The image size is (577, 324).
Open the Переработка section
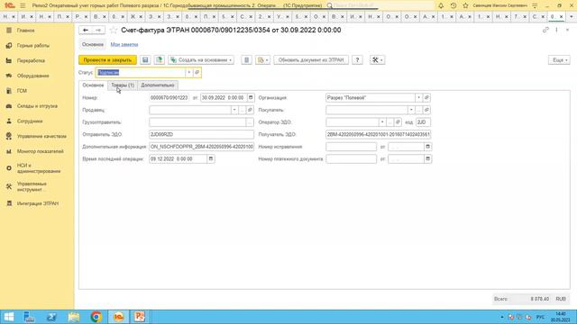(31, 60)
